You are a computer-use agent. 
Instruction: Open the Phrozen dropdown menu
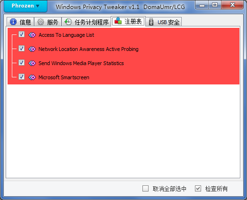pyautogui.click(x=26, y=6)
